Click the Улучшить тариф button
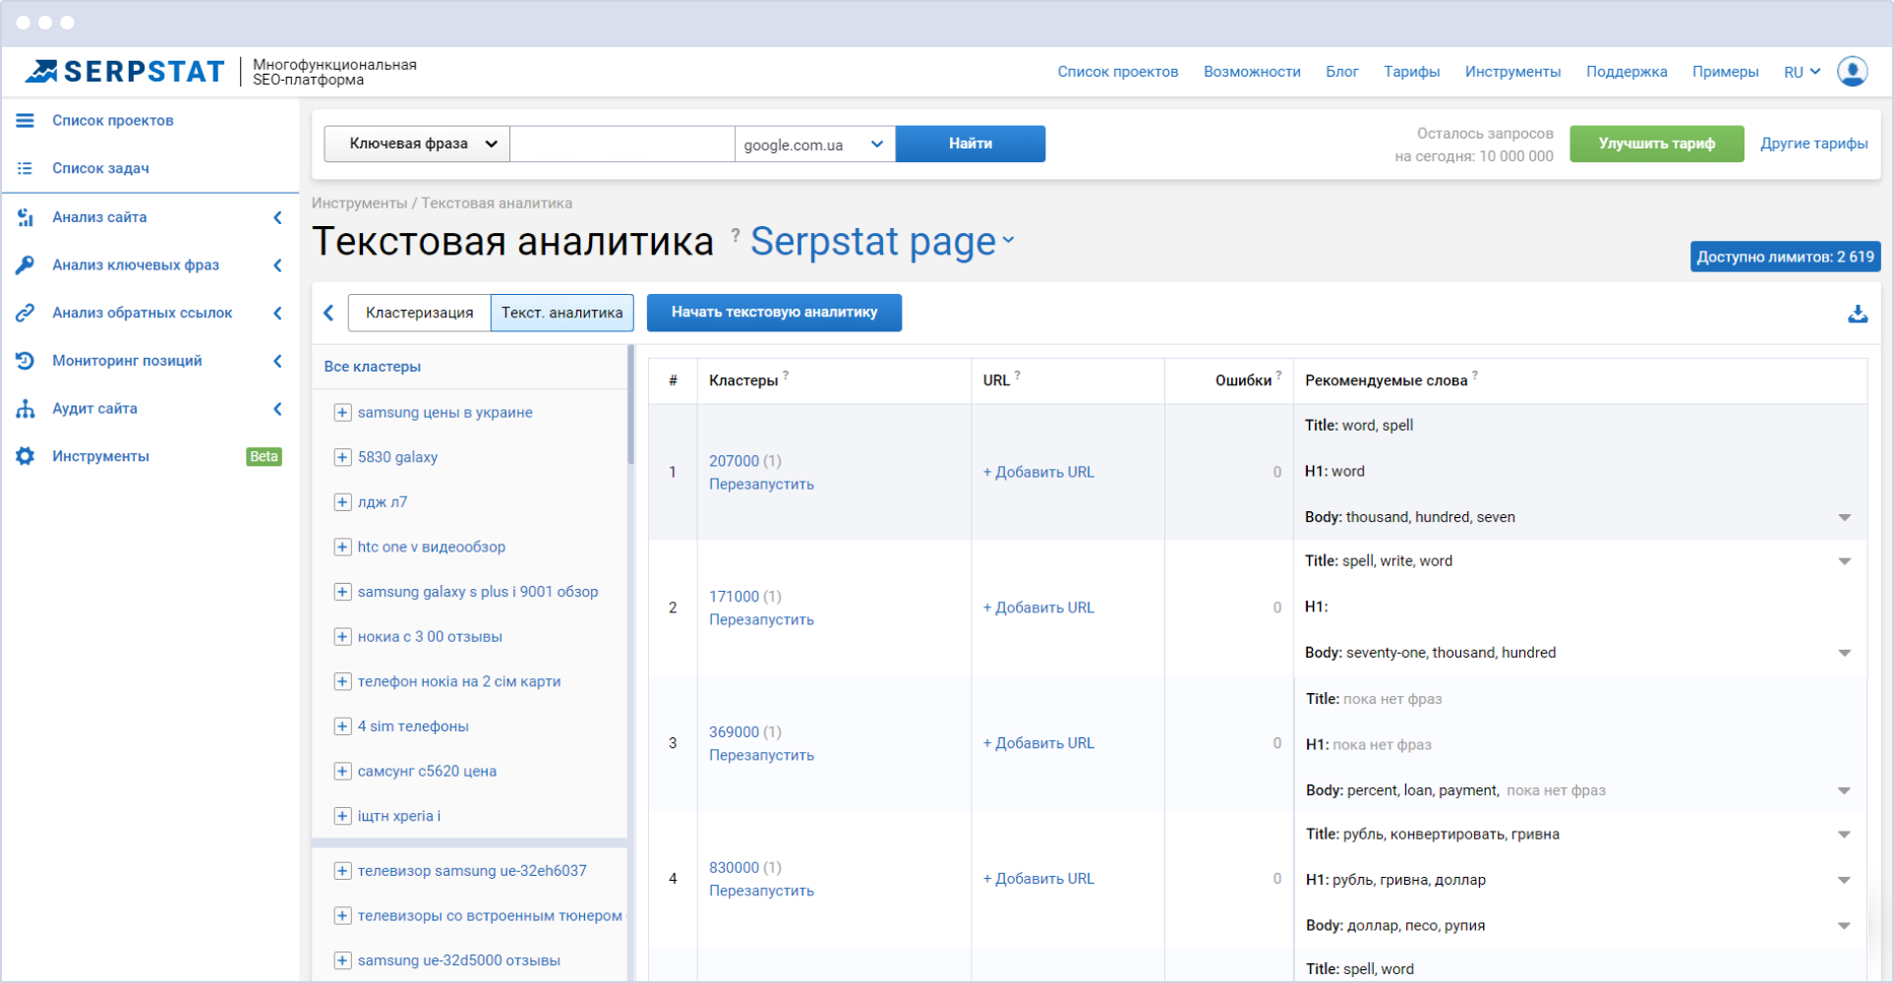This screenshot has width=1894, height=983. [x=1657, y=144]
